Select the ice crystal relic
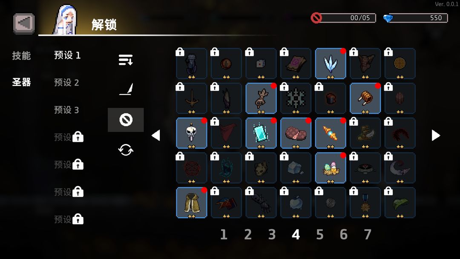The width and height of the screenshot is (460, 259). 331,63
